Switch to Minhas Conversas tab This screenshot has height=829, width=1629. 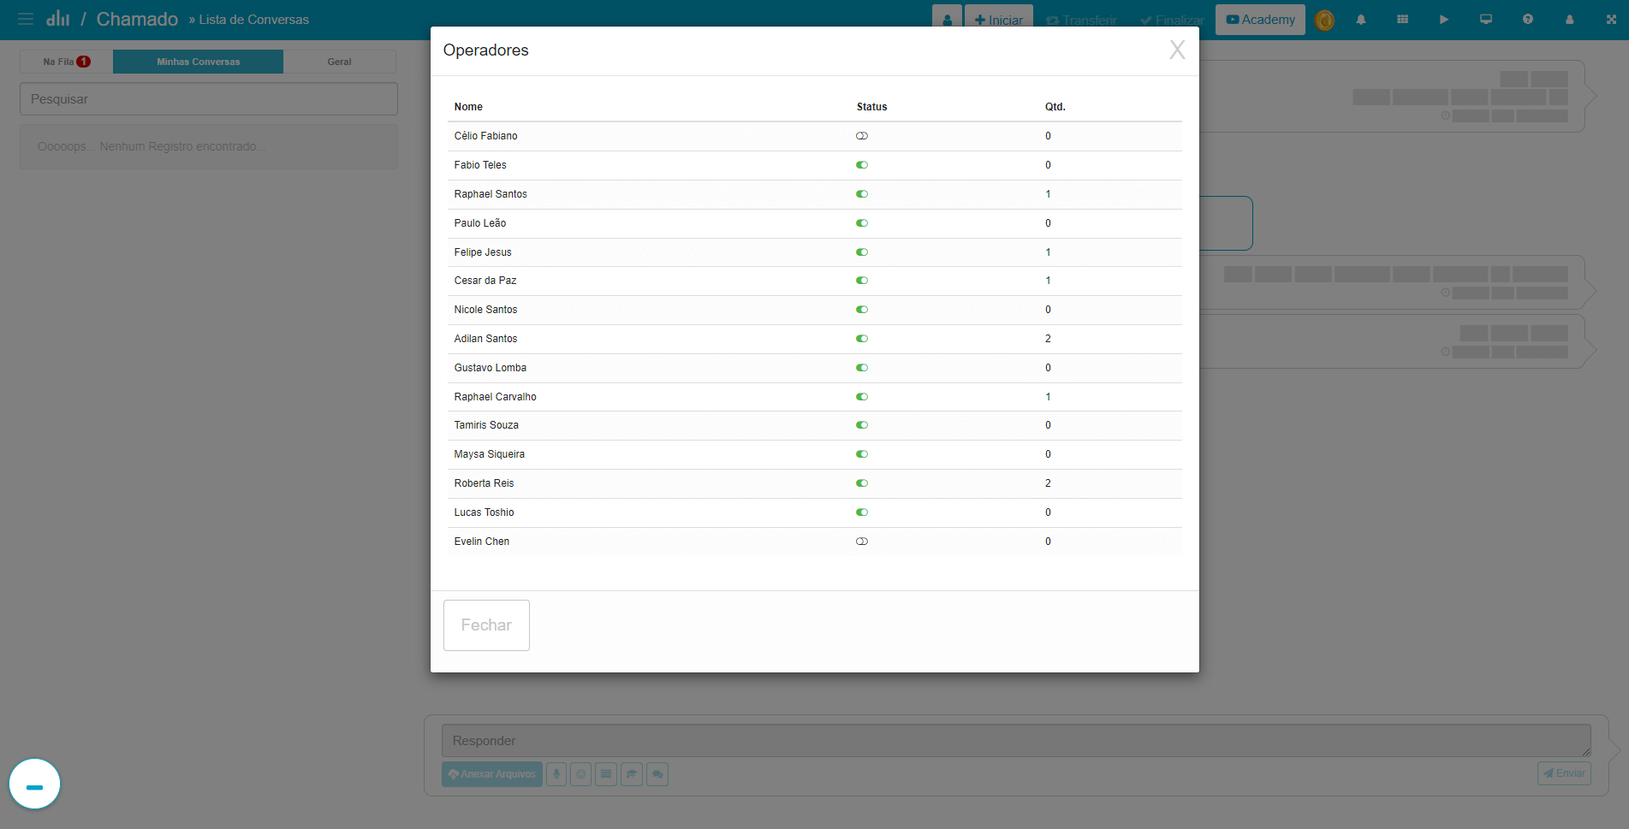click(198, 62)
